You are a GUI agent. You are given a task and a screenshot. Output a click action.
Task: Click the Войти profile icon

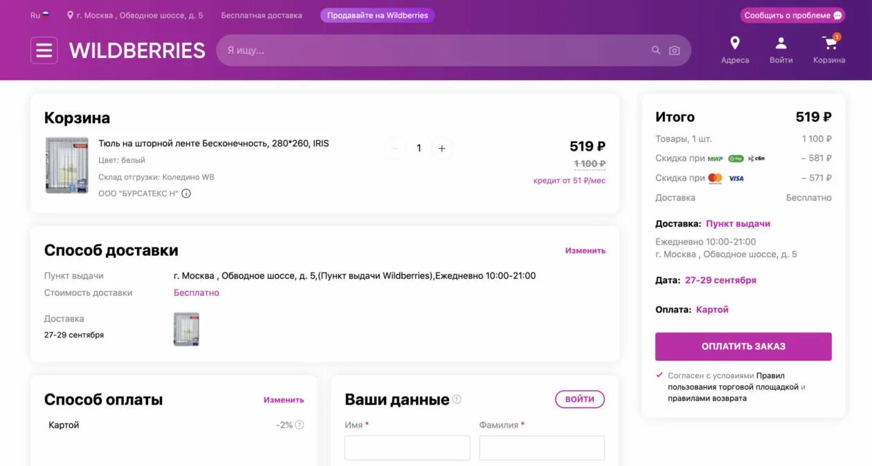click(781, 50)
